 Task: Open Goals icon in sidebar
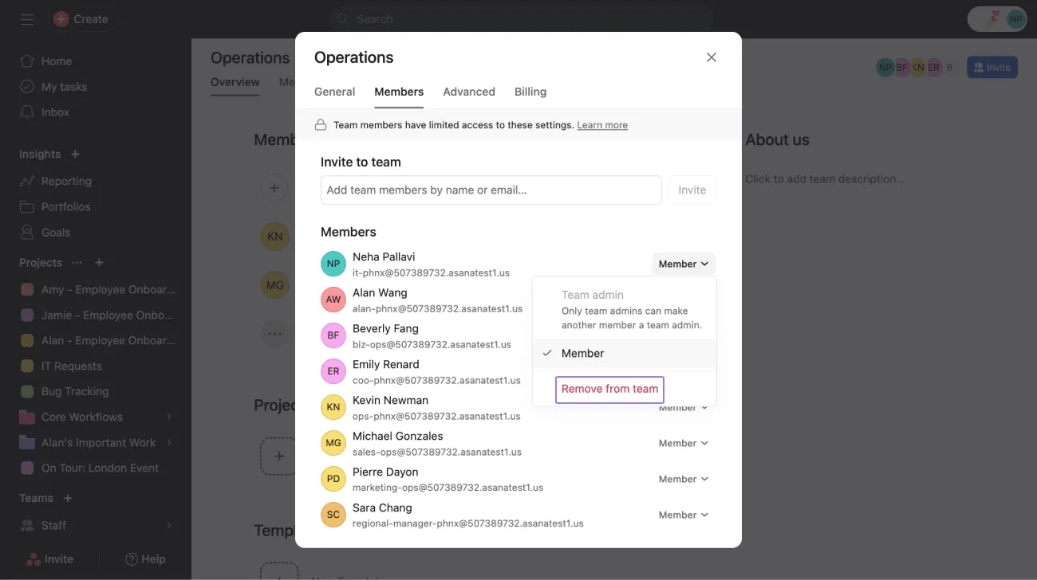27,232
